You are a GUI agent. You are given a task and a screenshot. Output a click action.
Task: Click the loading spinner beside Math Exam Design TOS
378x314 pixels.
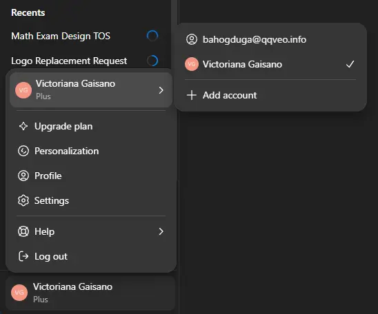152,36
